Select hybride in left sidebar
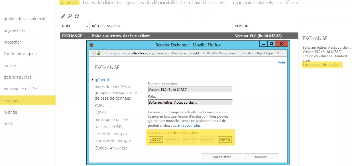352x166 pixels. (10, 112)
